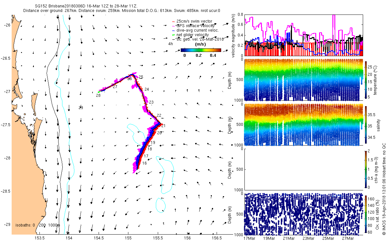Click day marker 19 on the glider track

(x=153, y=143)
